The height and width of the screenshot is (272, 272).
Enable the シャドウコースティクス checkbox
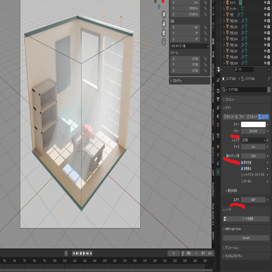pos(242,175)
